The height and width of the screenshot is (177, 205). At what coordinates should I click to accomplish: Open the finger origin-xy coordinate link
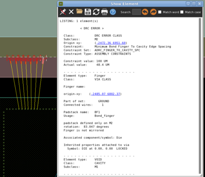[106, 94]
